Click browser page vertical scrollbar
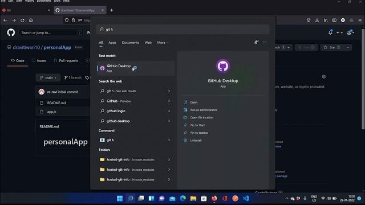Viewport: 365px width, 205px height. click(x=363, y=79)
